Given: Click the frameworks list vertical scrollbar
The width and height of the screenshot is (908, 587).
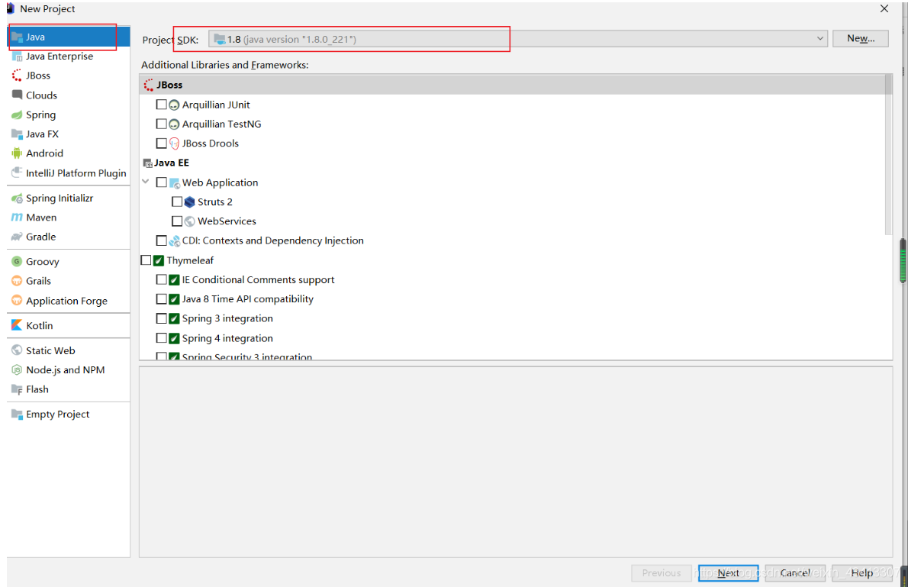Looking at the screenshot, I should (x=888, y=155).
